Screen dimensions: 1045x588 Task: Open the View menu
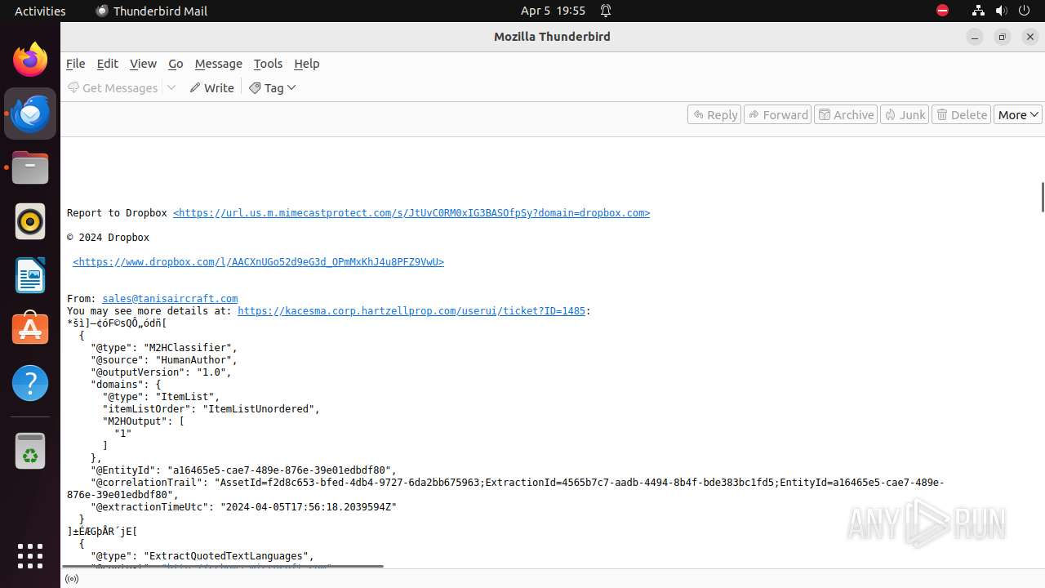coord(143,63)
